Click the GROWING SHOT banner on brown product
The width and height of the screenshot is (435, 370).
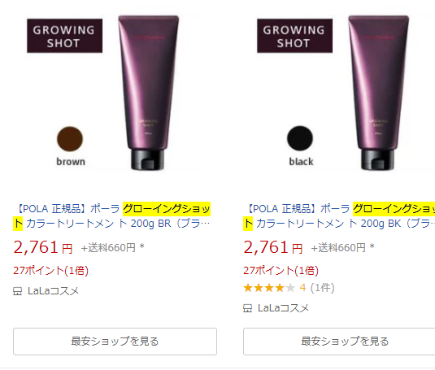coord(64,36)
